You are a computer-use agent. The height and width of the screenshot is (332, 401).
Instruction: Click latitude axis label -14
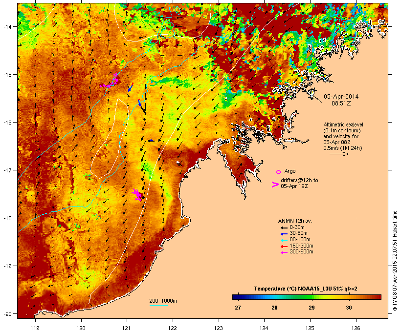click(7, 26)
